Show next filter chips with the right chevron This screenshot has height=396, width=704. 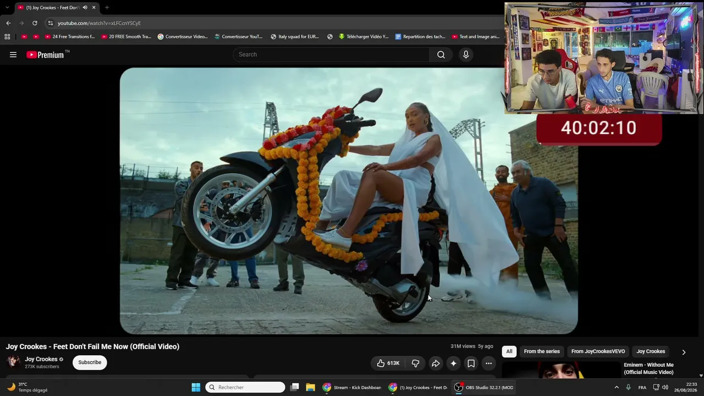coord(684,352)
